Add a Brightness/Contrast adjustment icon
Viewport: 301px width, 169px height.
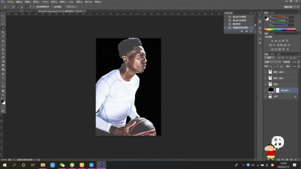tap(272, 41)
